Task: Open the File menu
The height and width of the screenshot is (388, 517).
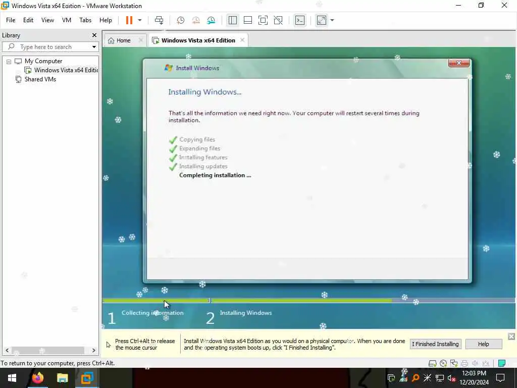Action: point(11,20)
